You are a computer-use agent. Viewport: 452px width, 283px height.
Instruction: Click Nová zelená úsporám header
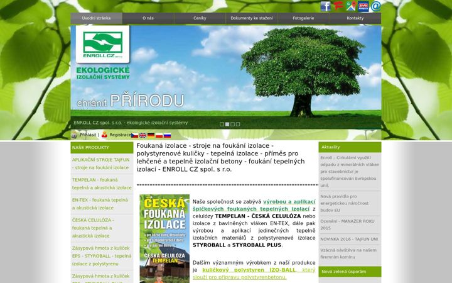350,272
